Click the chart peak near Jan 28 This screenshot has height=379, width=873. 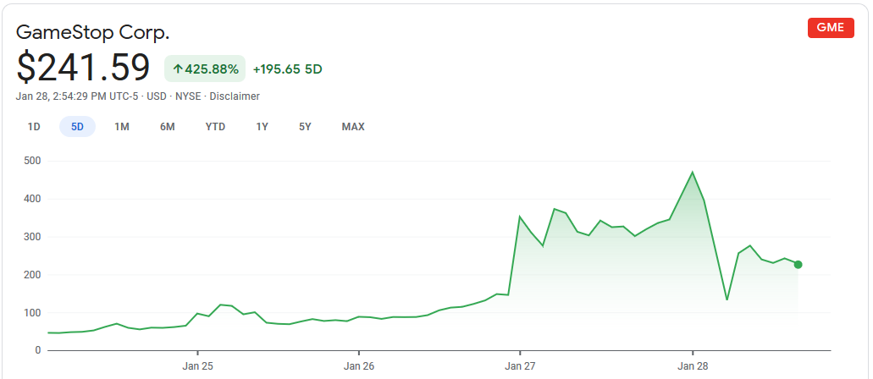point(692,172)
